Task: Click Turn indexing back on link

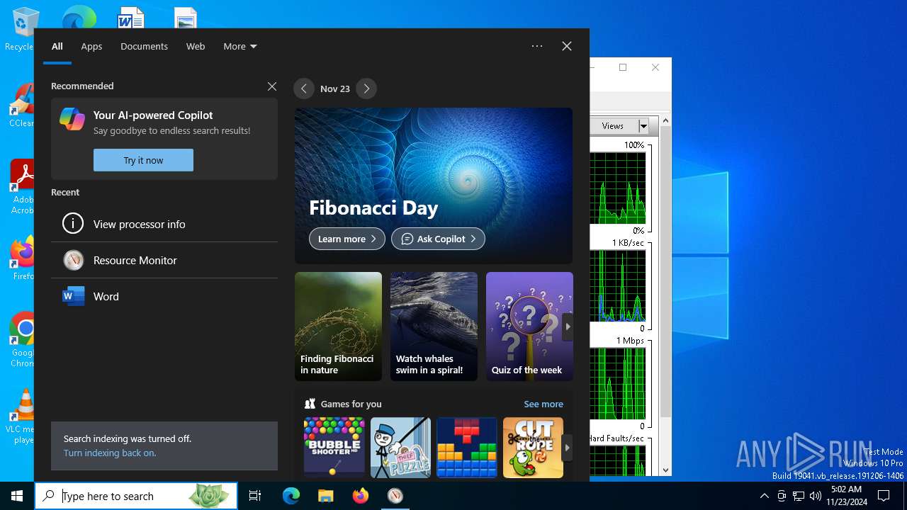Action: click(110, 453)
